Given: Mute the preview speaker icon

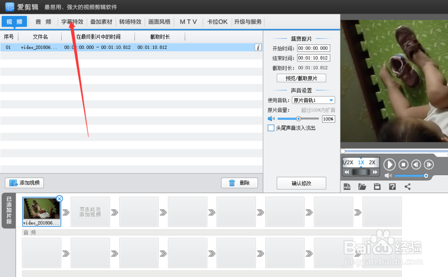Looking at the screenshot, I should tap(388, 176).
